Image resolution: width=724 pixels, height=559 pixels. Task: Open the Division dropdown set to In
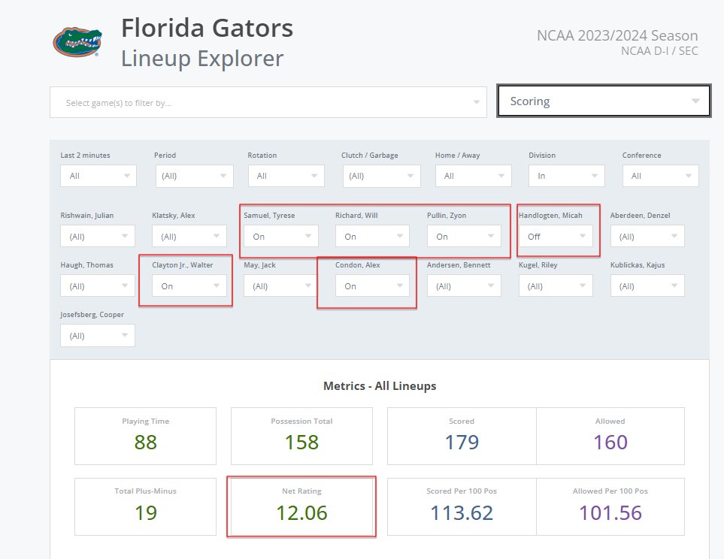coord(567,176)
